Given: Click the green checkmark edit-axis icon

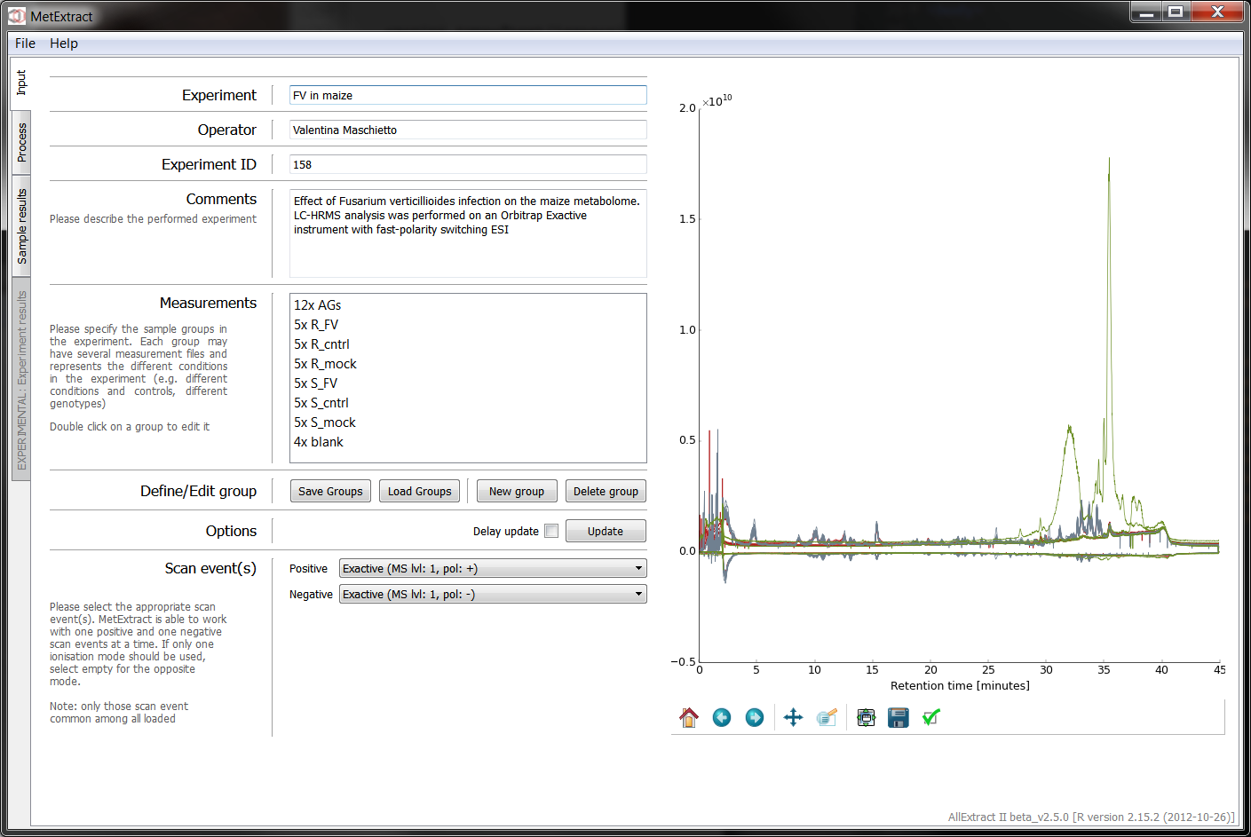Looking at the screenshot, I should [931, 717].
